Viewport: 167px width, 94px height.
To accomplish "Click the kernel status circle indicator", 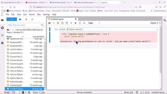I will [x=160, y=23].
